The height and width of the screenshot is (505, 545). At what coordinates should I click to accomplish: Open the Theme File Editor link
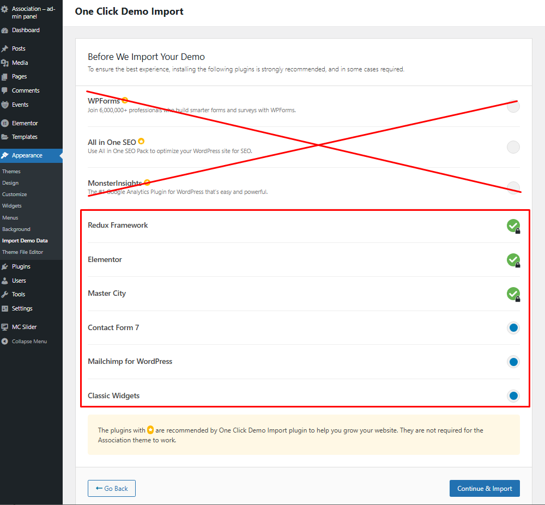pyautogui.click(x=22, y=252)
